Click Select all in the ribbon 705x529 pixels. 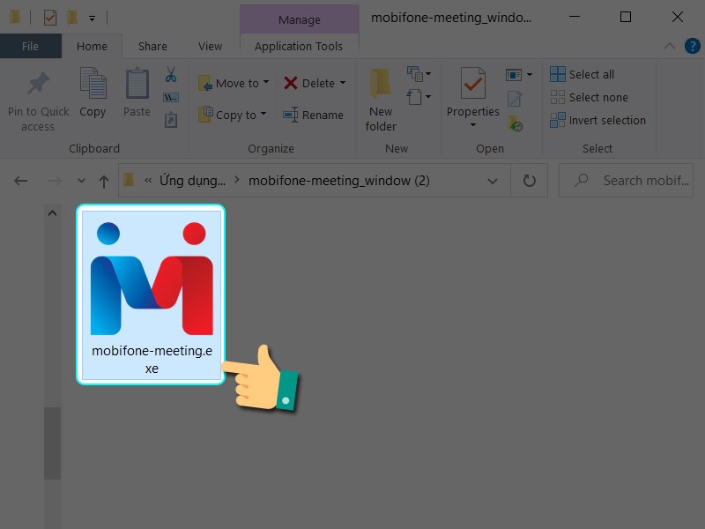pyautogui.click(x=582, y=74)
